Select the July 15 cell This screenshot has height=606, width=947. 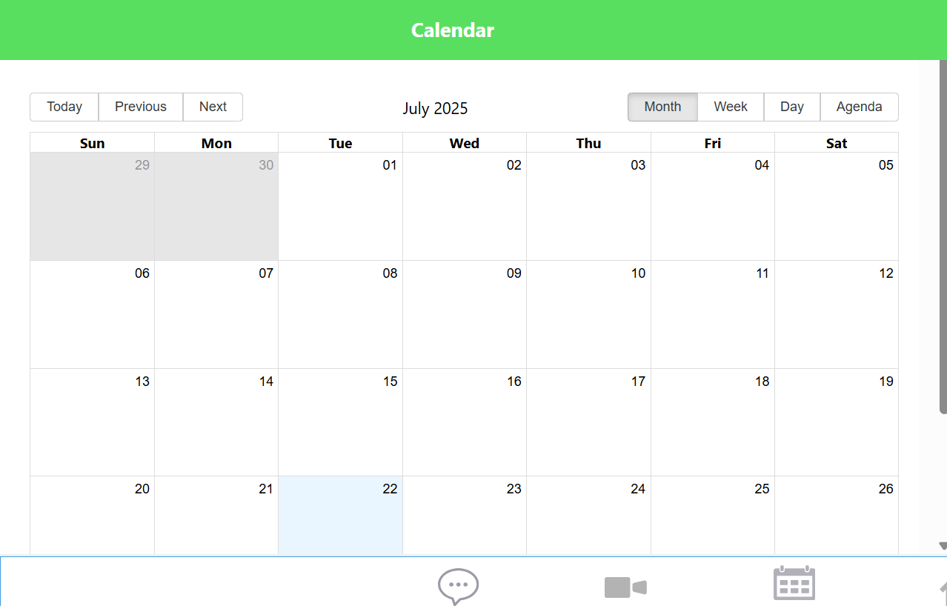(340, 422)
